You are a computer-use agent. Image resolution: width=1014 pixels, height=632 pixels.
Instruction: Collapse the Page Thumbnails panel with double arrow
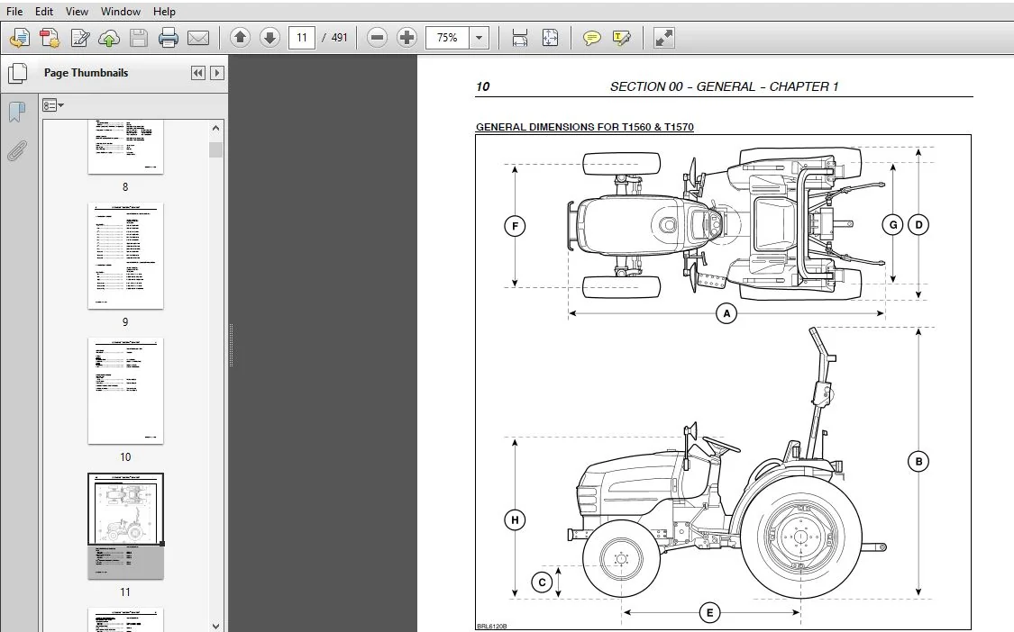[x=198, y=73]
